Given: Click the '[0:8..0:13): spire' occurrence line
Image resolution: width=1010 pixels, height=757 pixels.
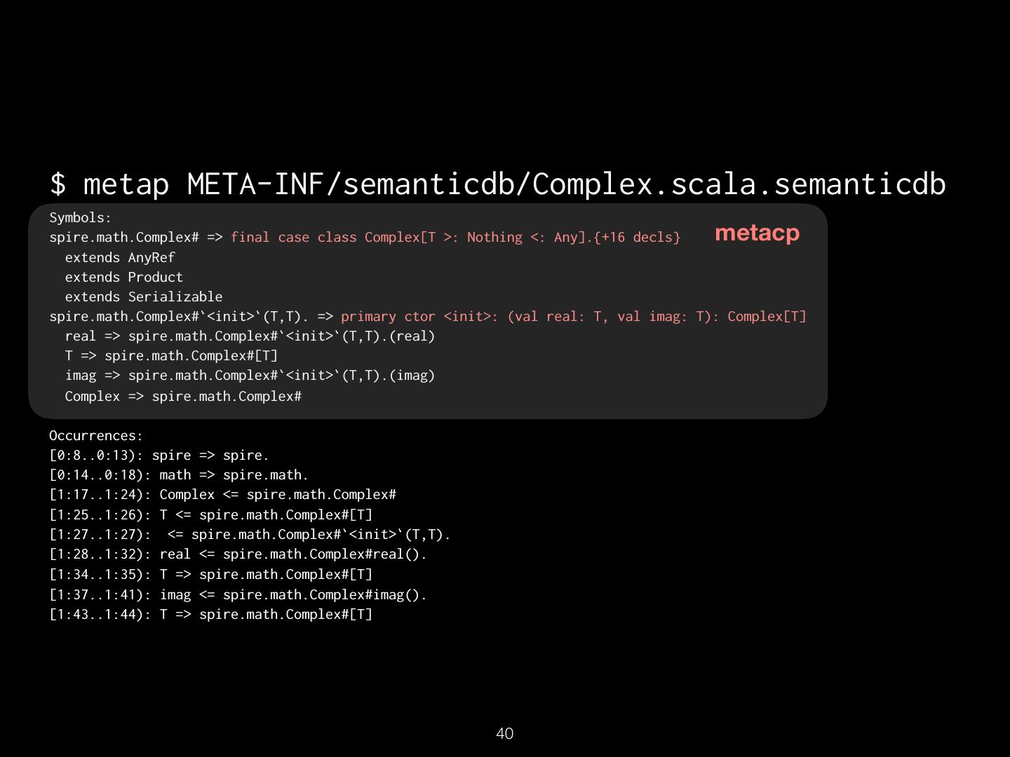Looking at the screenshot, I should [159, 456].
